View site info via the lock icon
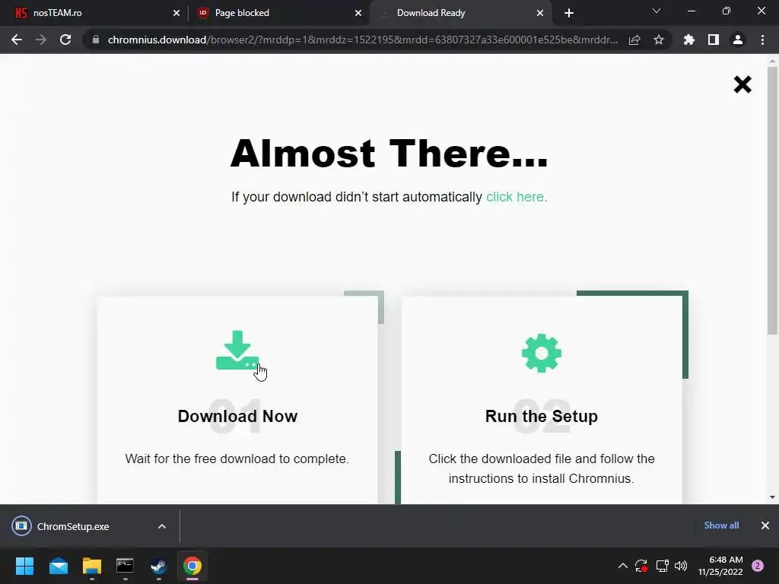Screen dimensions: 779x584 96,40
